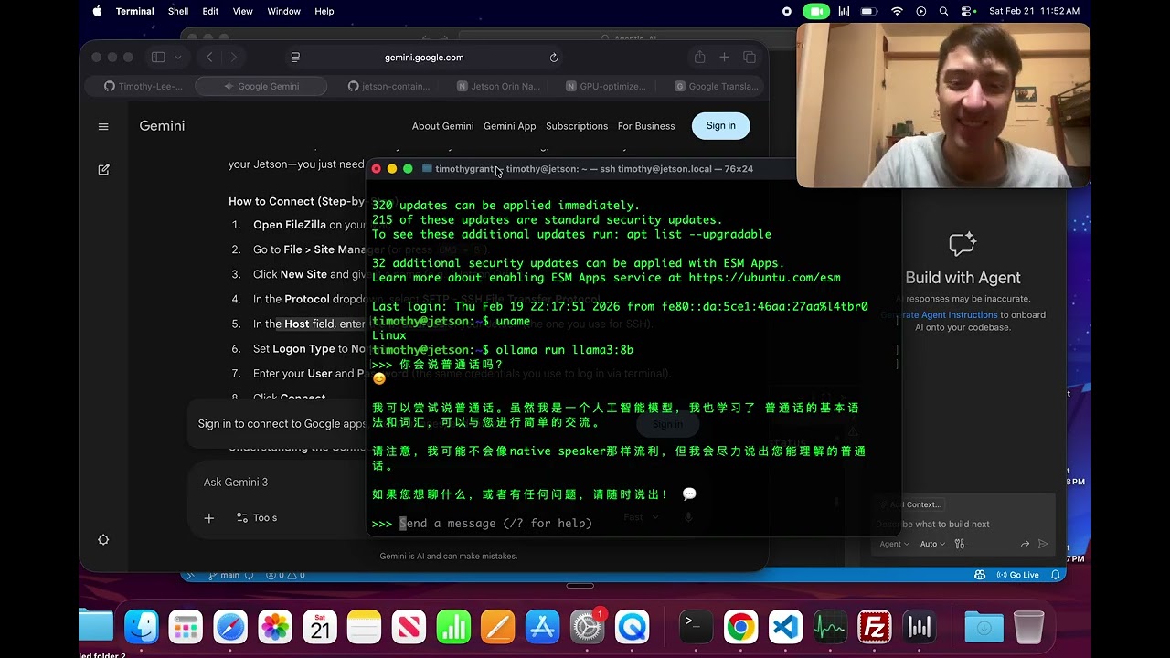
Task: Click Go Live in VS Code status bar
Action: coord(1017,575)
